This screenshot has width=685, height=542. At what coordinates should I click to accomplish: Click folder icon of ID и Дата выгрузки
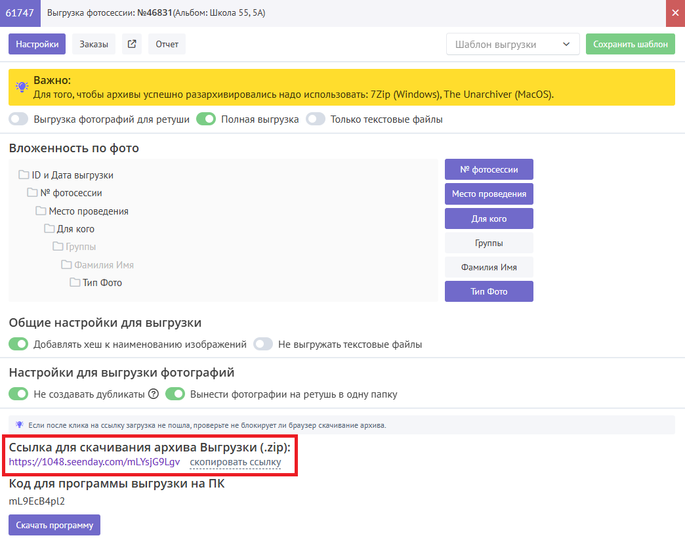click(24, 175)
